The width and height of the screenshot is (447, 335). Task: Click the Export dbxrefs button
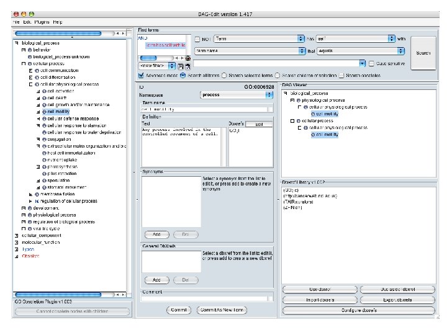[398, 300]
